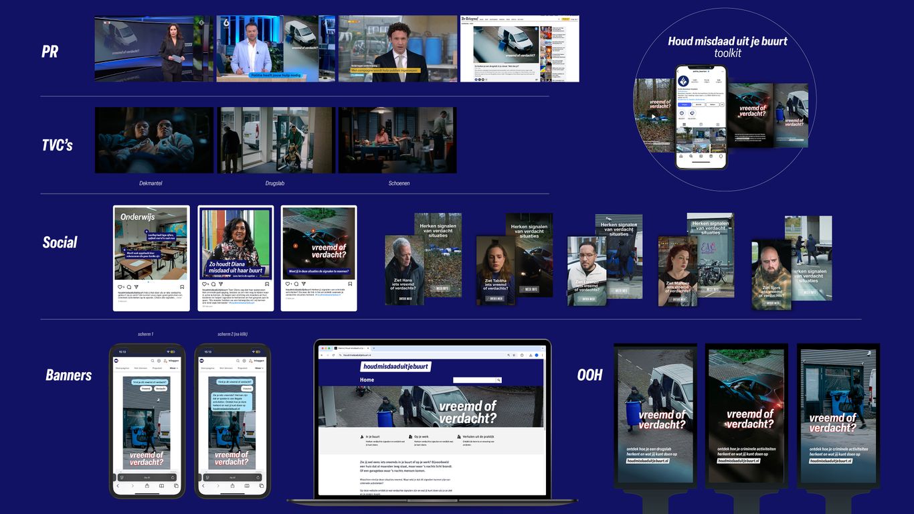Viewport: 914px width, 514px height.
Task: Click the 'Home' menu item on the website
Action: [x=367, y=380]
